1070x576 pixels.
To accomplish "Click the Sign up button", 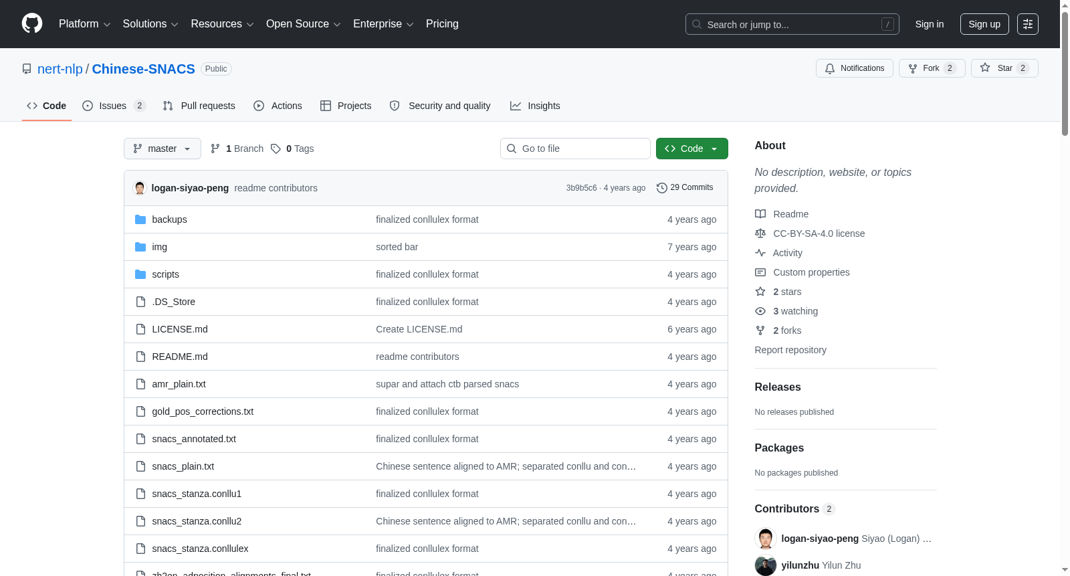I will (984, 24).
